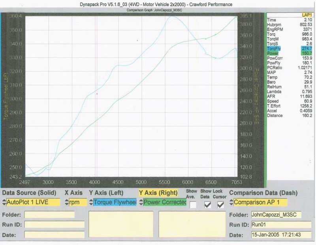
Task: Click the Power value 150.7
Action: tap(307, 53)
